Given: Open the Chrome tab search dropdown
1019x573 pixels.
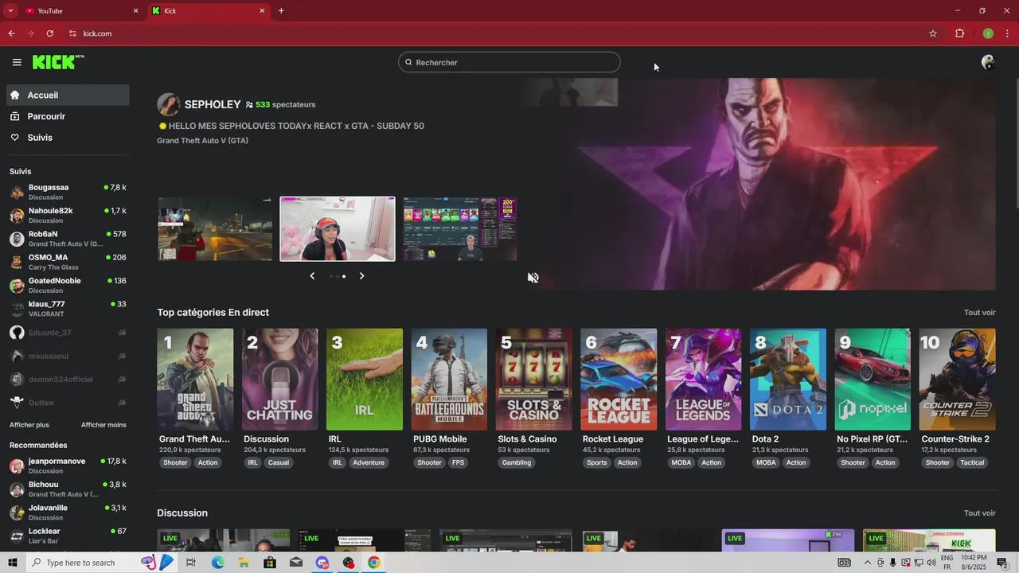Looking at the screenshot, I should (10, 10).
